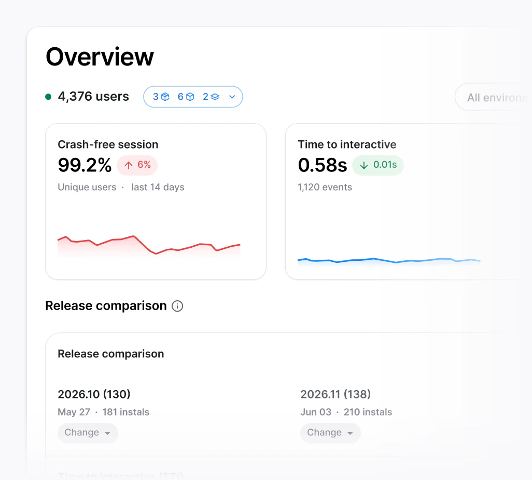Click the 1,120 events text
532x480 pixels.
[325, 188]
